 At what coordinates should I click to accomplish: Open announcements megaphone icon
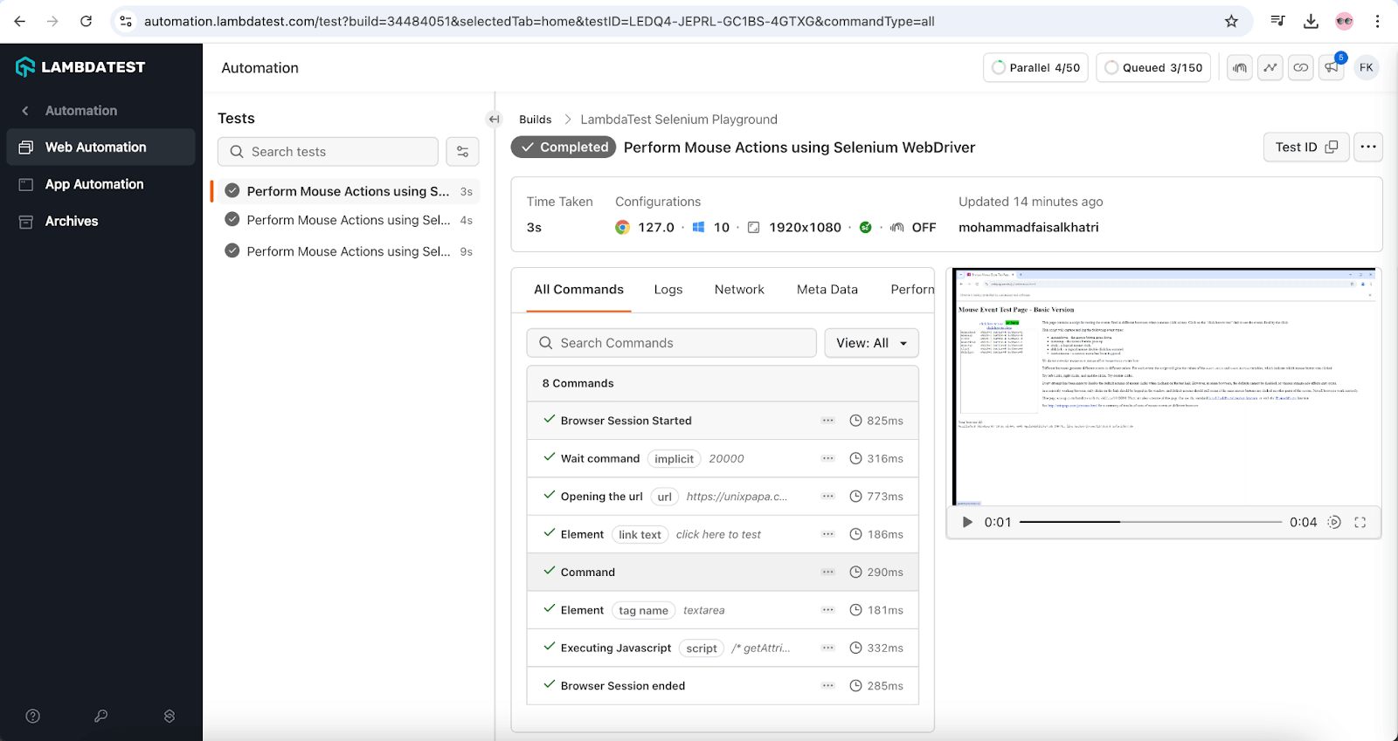coord(1332,68)
